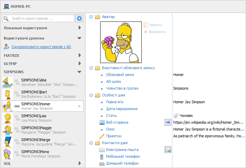This screenshot has width=246, height=168.
Task: Expand the Локальні користувачі group
Action: pyautogui.click(x=79, y=28)
